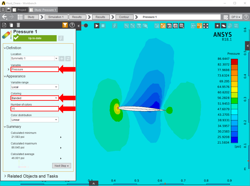Click the plane view icon in toolbar

[x=224, y=26]
